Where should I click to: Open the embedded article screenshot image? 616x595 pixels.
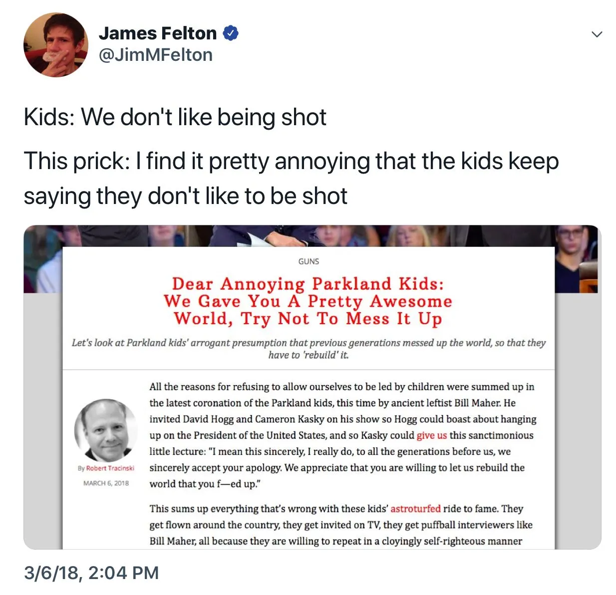(312, 387)
